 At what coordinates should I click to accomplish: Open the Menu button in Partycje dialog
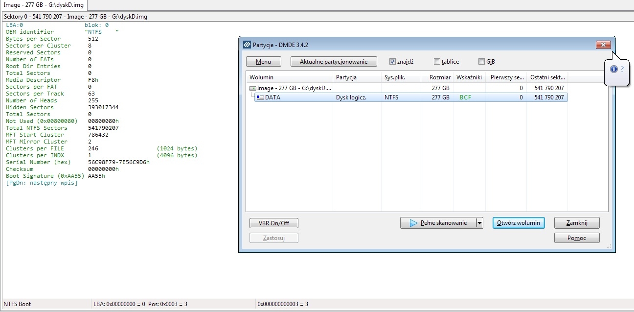(x=264, y=62)
